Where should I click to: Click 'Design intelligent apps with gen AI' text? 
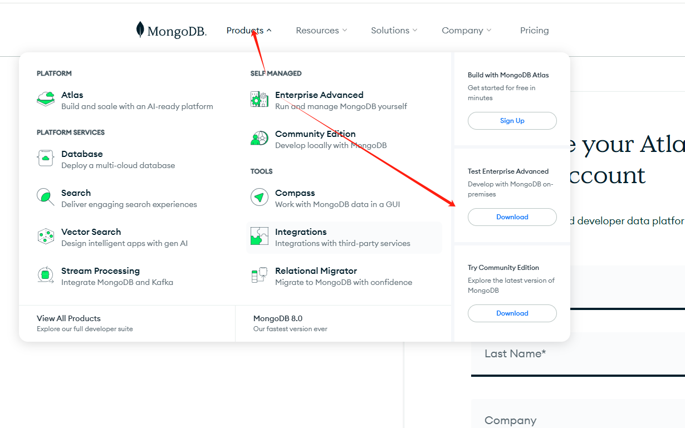click(124, 243)
